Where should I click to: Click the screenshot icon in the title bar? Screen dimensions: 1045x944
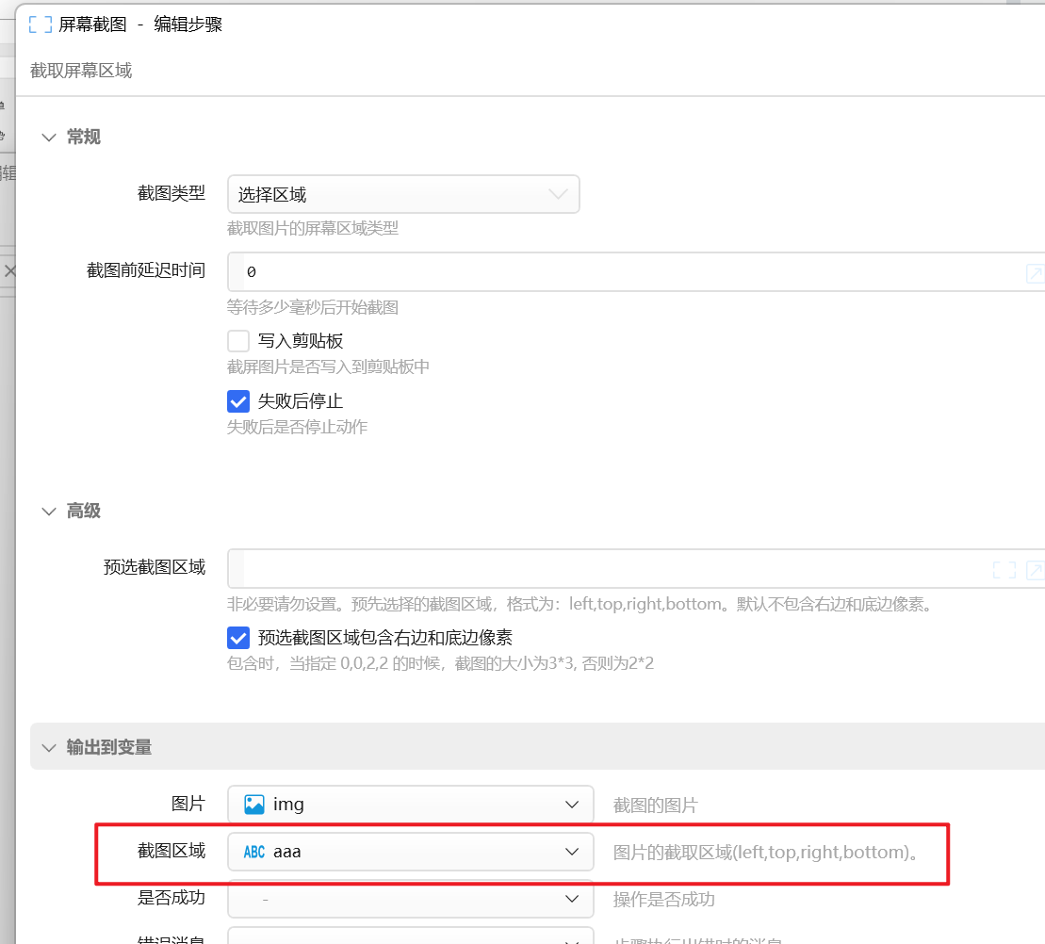pos(41,24)
